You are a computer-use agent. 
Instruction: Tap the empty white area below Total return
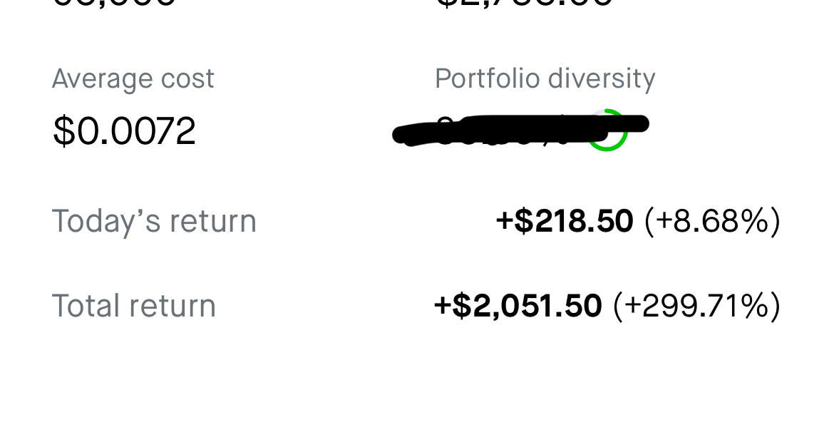point(417,383)
